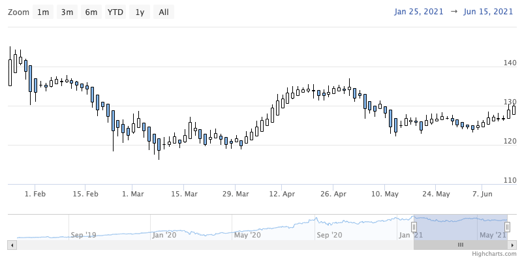Select the 6m zoom range

(x=91, y=12)
